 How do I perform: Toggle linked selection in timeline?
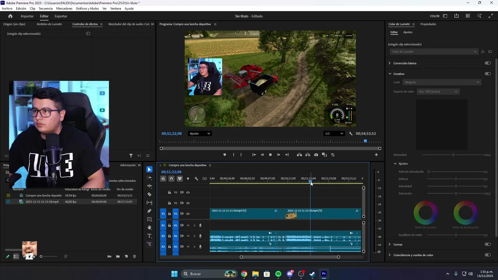[x=180, y=179]
